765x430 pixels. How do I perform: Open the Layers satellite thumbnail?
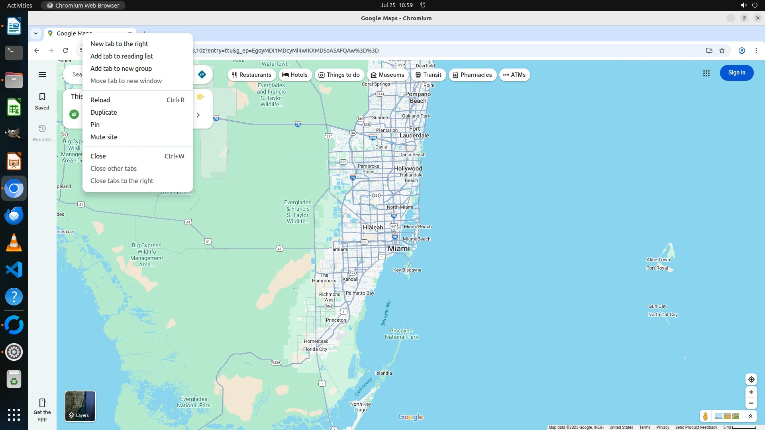[80, 406]
